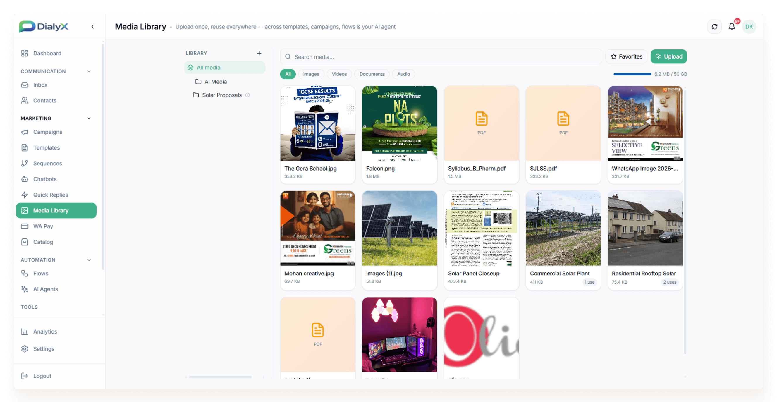Collapse the Marketing section
Image resolution: width=777 pixels, height=402 pixels.
pyautogui.click(x=89, y=118)
